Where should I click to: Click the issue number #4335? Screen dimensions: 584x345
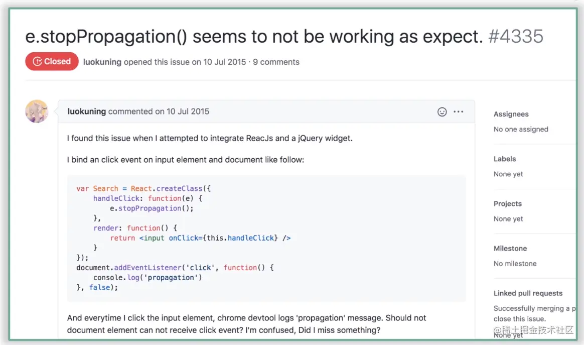515,37
